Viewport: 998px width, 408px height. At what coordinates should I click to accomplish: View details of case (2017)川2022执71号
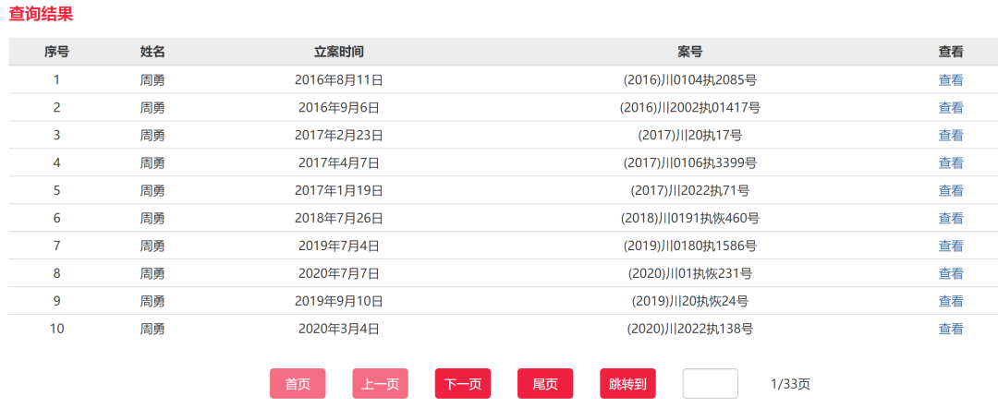[950, 191]
